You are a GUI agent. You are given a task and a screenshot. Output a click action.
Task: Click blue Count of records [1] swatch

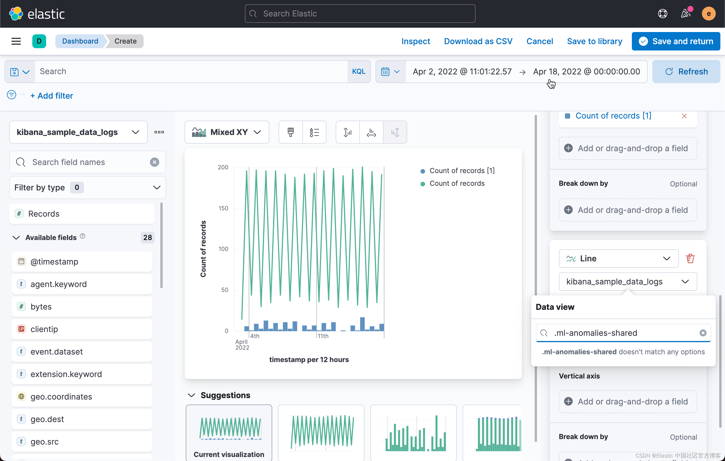[x=567, y=116]
